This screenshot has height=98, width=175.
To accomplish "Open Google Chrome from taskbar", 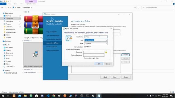I will (x=54, y=96).
